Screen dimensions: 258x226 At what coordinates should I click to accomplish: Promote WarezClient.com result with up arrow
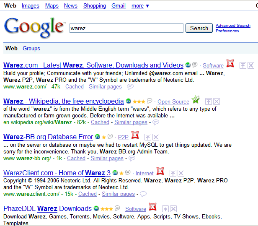point(173,173)
